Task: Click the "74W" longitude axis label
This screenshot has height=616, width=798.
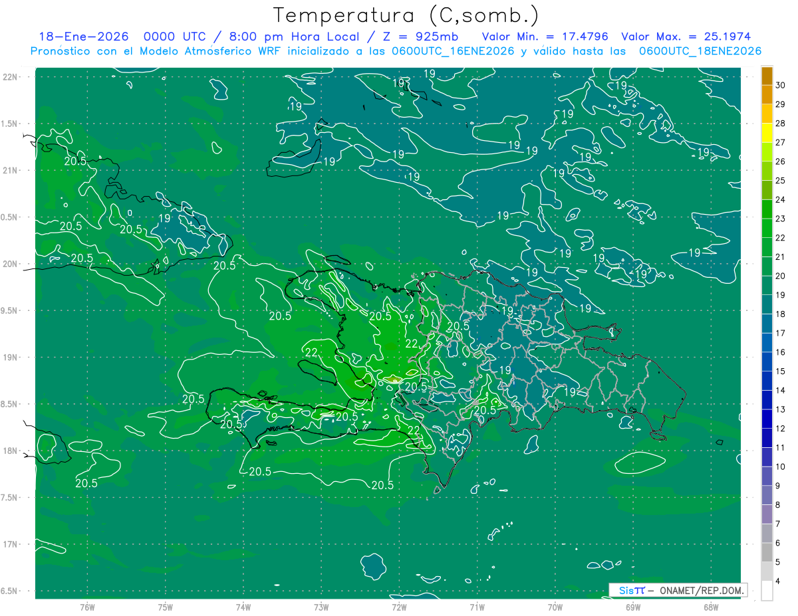Action: tap(243, 607)
